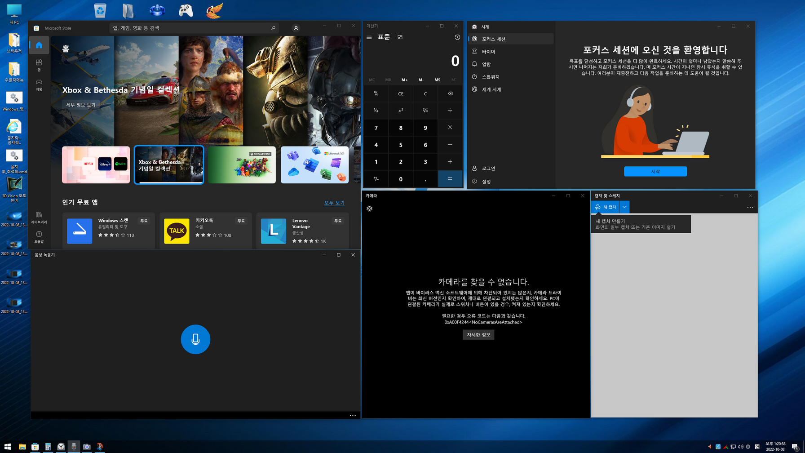Click the volume speaker tray icon
This screenshot has width=805, height=453.
740,447
